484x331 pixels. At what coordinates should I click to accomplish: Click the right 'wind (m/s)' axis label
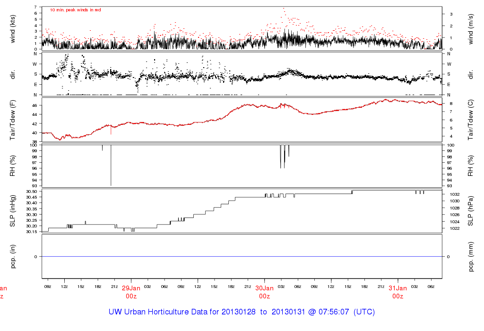[x=470, y=29]
